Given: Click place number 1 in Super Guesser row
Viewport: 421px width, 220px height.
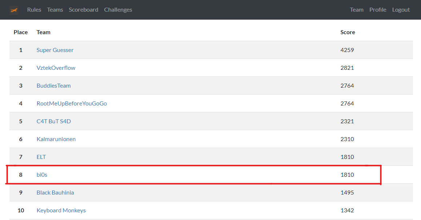Looking at the screenshot, I should (x=21, y=50).
